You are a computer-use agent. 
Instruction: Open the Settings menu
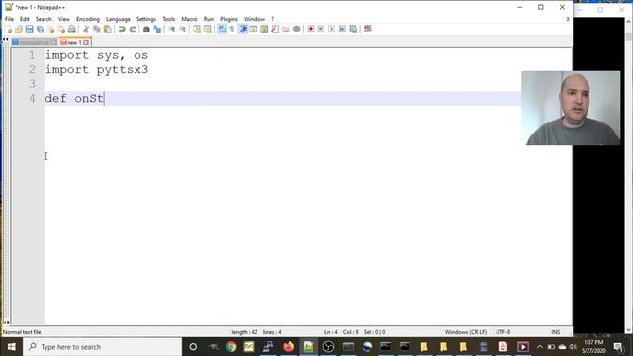(x=146, y=19)
